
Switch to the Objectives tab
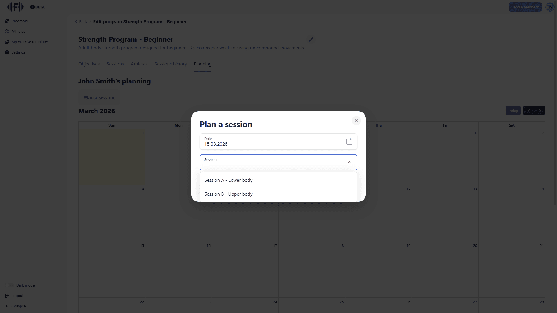[89, 64]
